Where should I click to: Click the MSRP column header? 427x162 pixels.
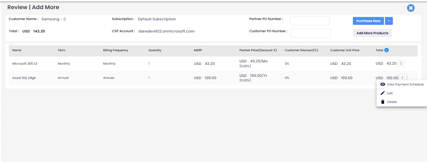tap(198, 50)
